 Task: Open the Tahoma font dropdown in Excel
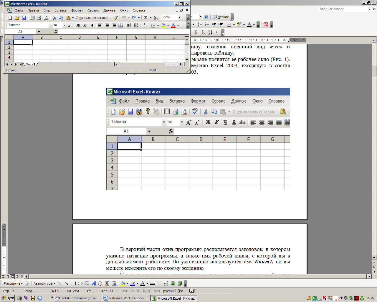click(x=50, y=25)
